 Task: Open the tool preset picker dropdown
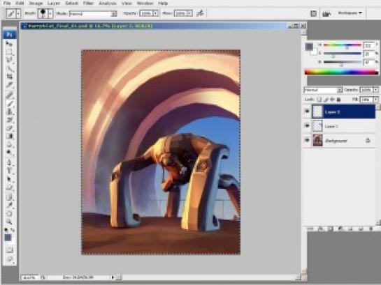pyautogui.click(x=18, y=13)
